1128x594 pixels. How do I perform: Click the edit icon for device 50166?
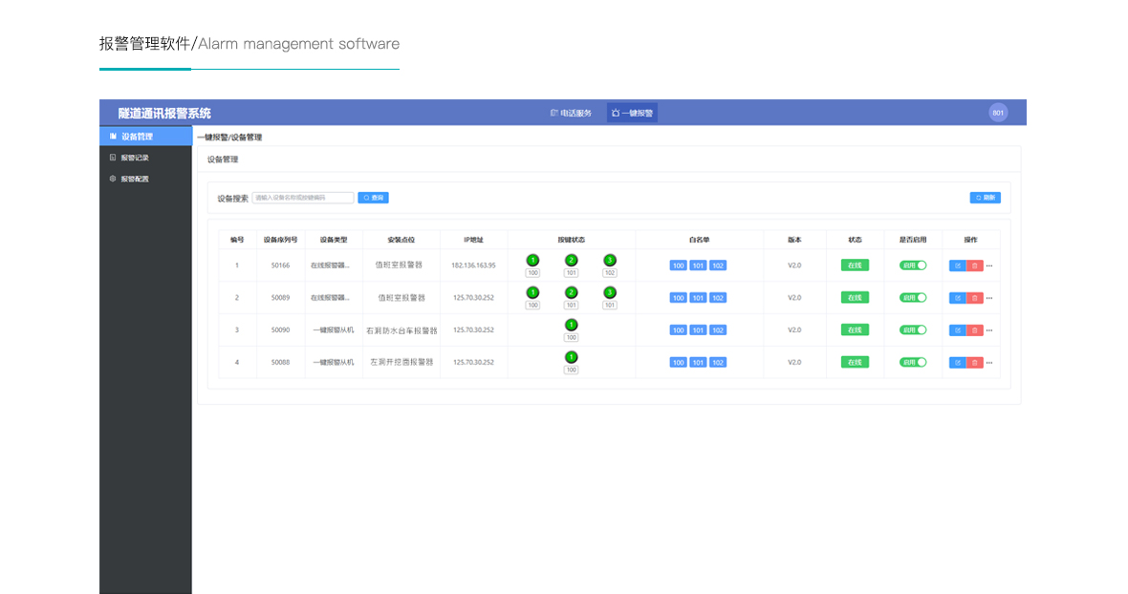click(x=958, y=265)
